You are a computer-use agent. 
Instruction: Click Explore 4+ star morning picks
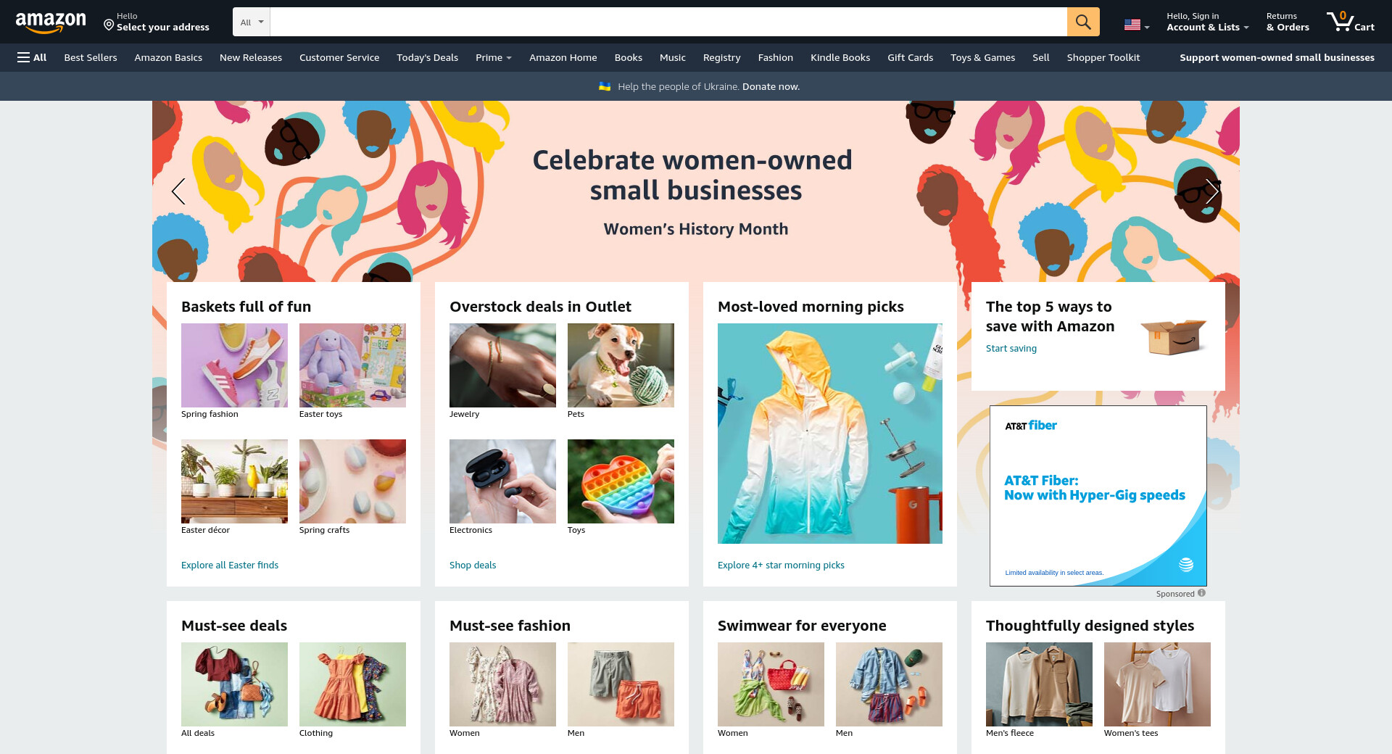tap(781, 565)
